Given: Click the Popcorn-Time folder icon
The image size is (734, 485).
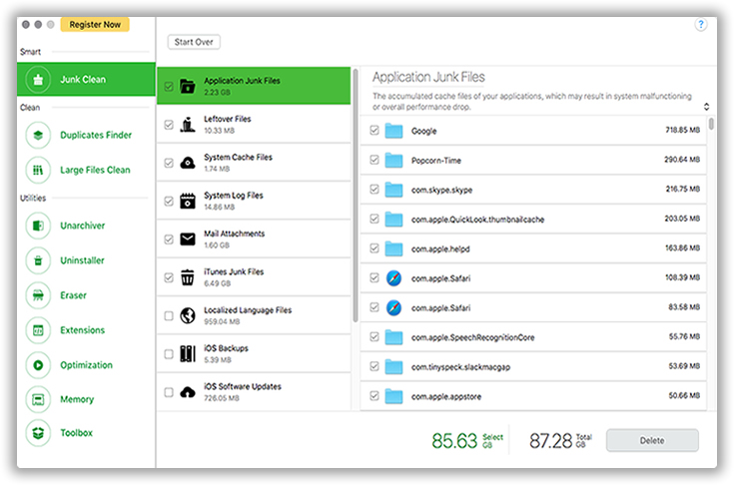Looking at the screenshot, I should 393,161.
